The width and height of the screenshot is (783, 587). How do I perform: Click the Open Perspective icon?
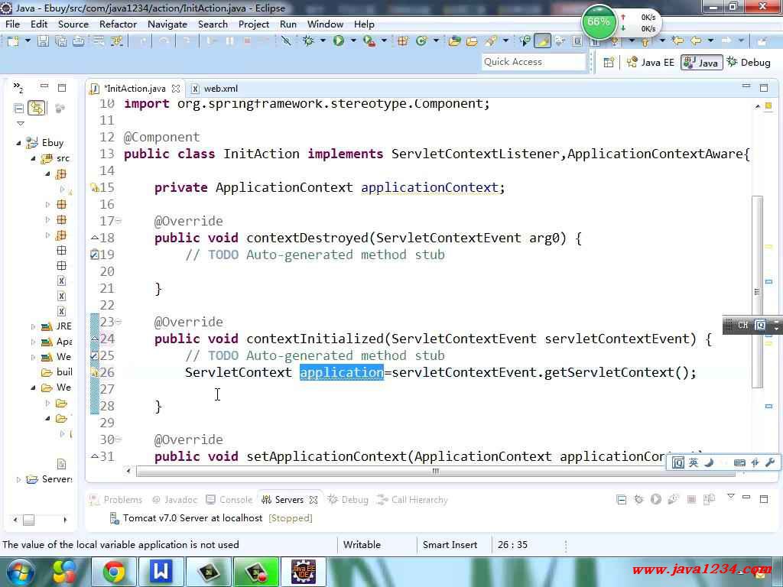[x=609, y=63]
